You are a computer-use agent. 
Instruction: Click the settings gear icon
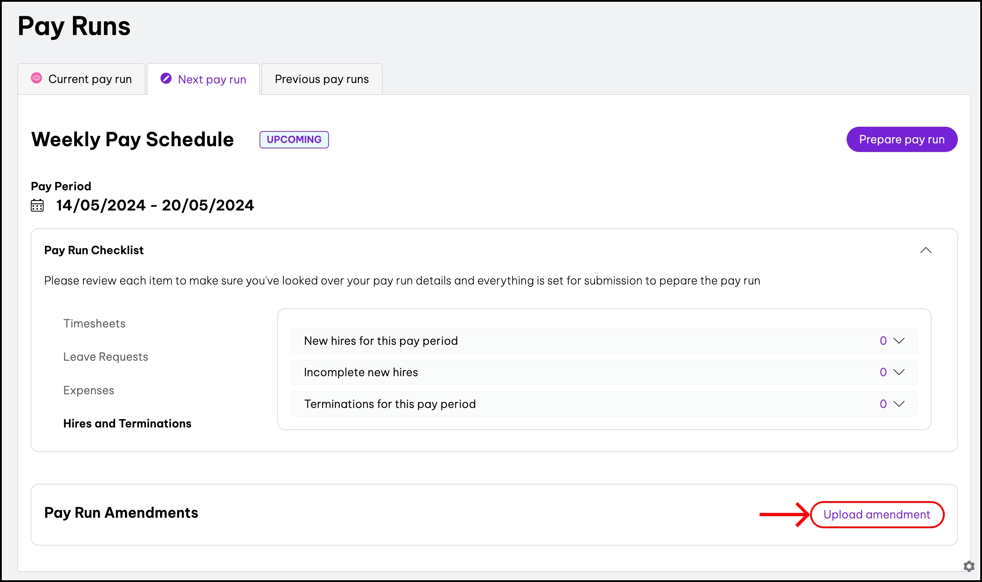click(969, 566)
